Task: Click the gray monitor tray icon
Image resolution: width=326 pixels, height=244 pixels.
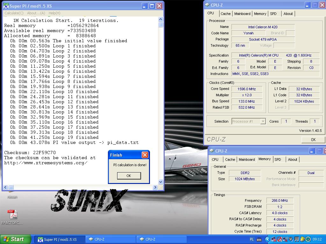Action: (x=296, y=240)
